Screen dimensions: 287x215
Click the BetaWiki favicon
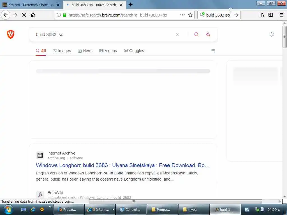point(40,195)
